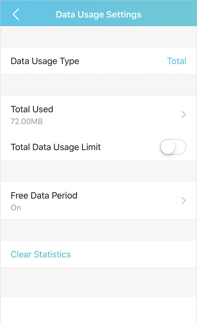Screen dimensions: 197x324
Task: Tap the gray spacer above Data Usage Type
Action: coord(98,37)
